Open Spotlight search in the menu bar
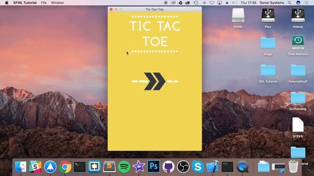This screenshot has width=314, height=176. tap(289, 2)
